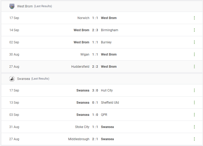Open the three-dot menu for Swansea vs Hull City
203x146 pixels.
[x=194, y=90]
